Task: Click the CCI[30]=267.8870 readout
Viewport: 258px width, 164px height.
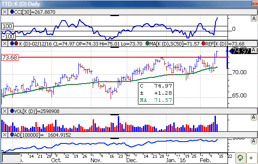Action: pyautogui.click(x=35, y=12)
